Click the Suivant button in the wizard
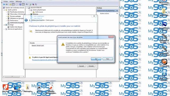Image resolution: width=170 pixels, height=96 pixels. 82,66
